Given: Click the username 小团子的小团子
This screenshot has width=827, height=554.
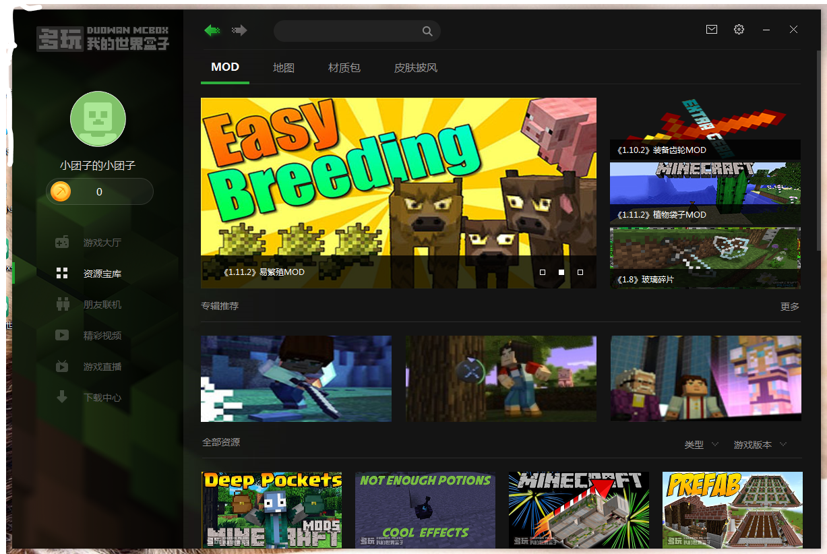Looking at the screenshot, I should 98,165.
